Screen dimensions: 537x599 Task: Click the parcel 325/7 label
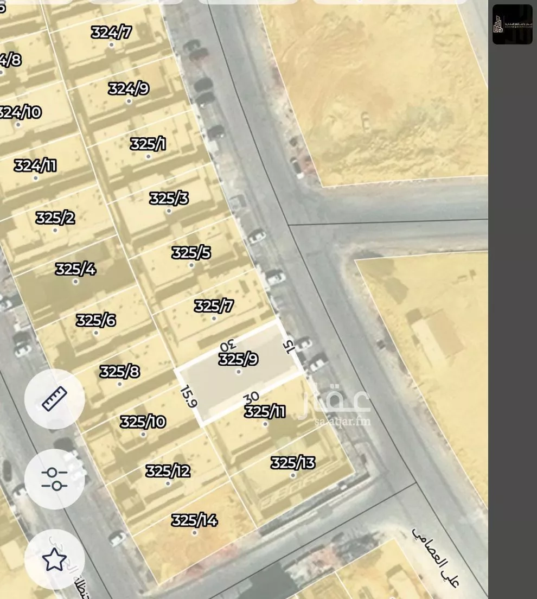[x=214, y=306]
